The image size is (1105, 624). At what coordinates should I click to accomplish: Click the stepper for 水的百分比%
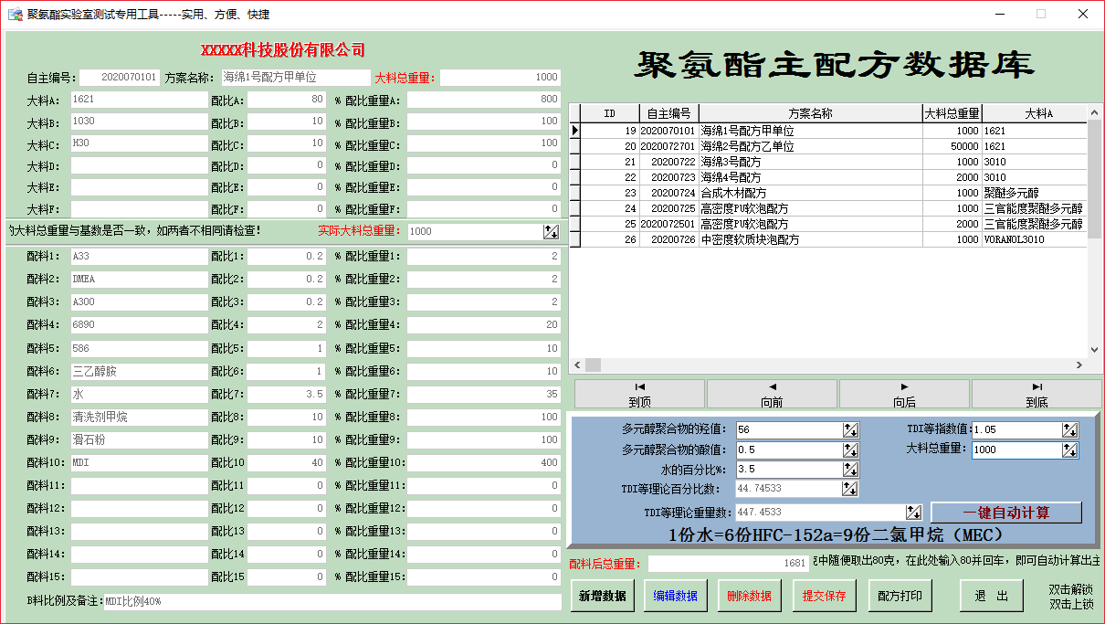[x=850, y=470]
